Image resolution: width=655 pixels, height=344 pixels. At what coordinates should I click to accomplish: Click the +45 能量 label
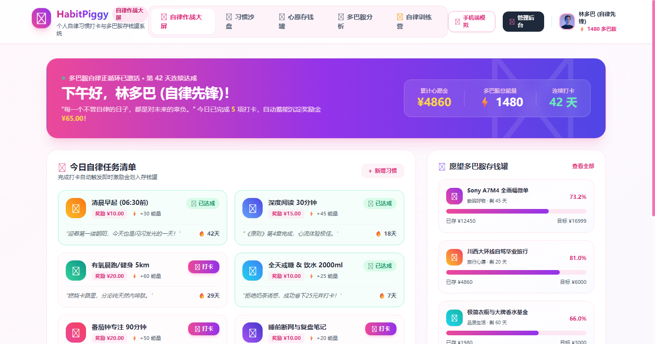click(323, 214)
